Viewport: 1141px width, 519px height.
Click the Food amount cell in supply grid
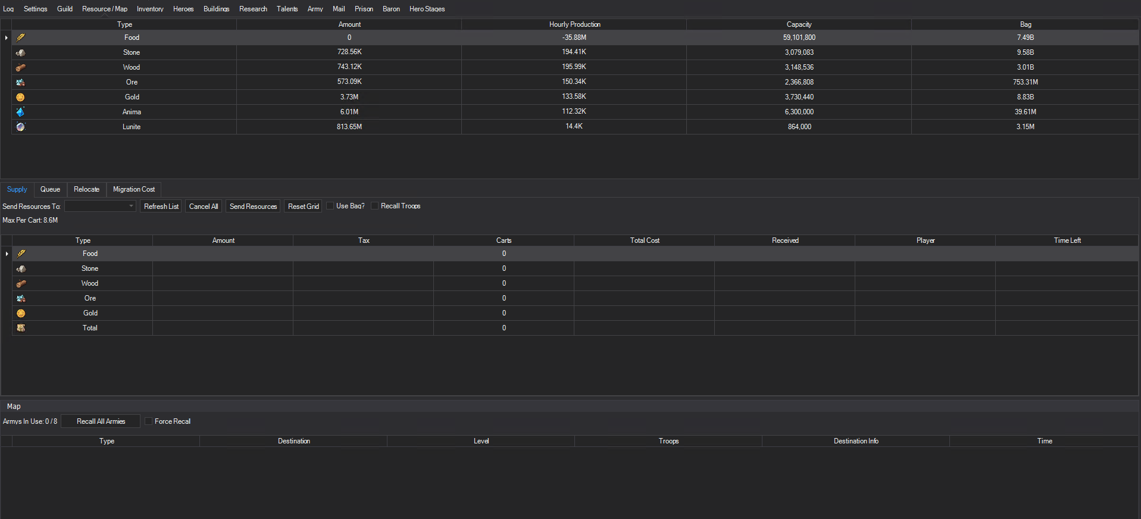(x=223, y=254)
